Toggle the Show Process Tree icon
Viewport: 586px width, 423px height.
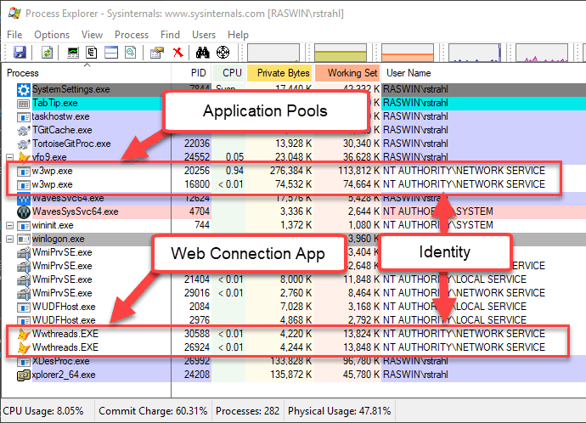pyautogui.click(x=92, y=53)
